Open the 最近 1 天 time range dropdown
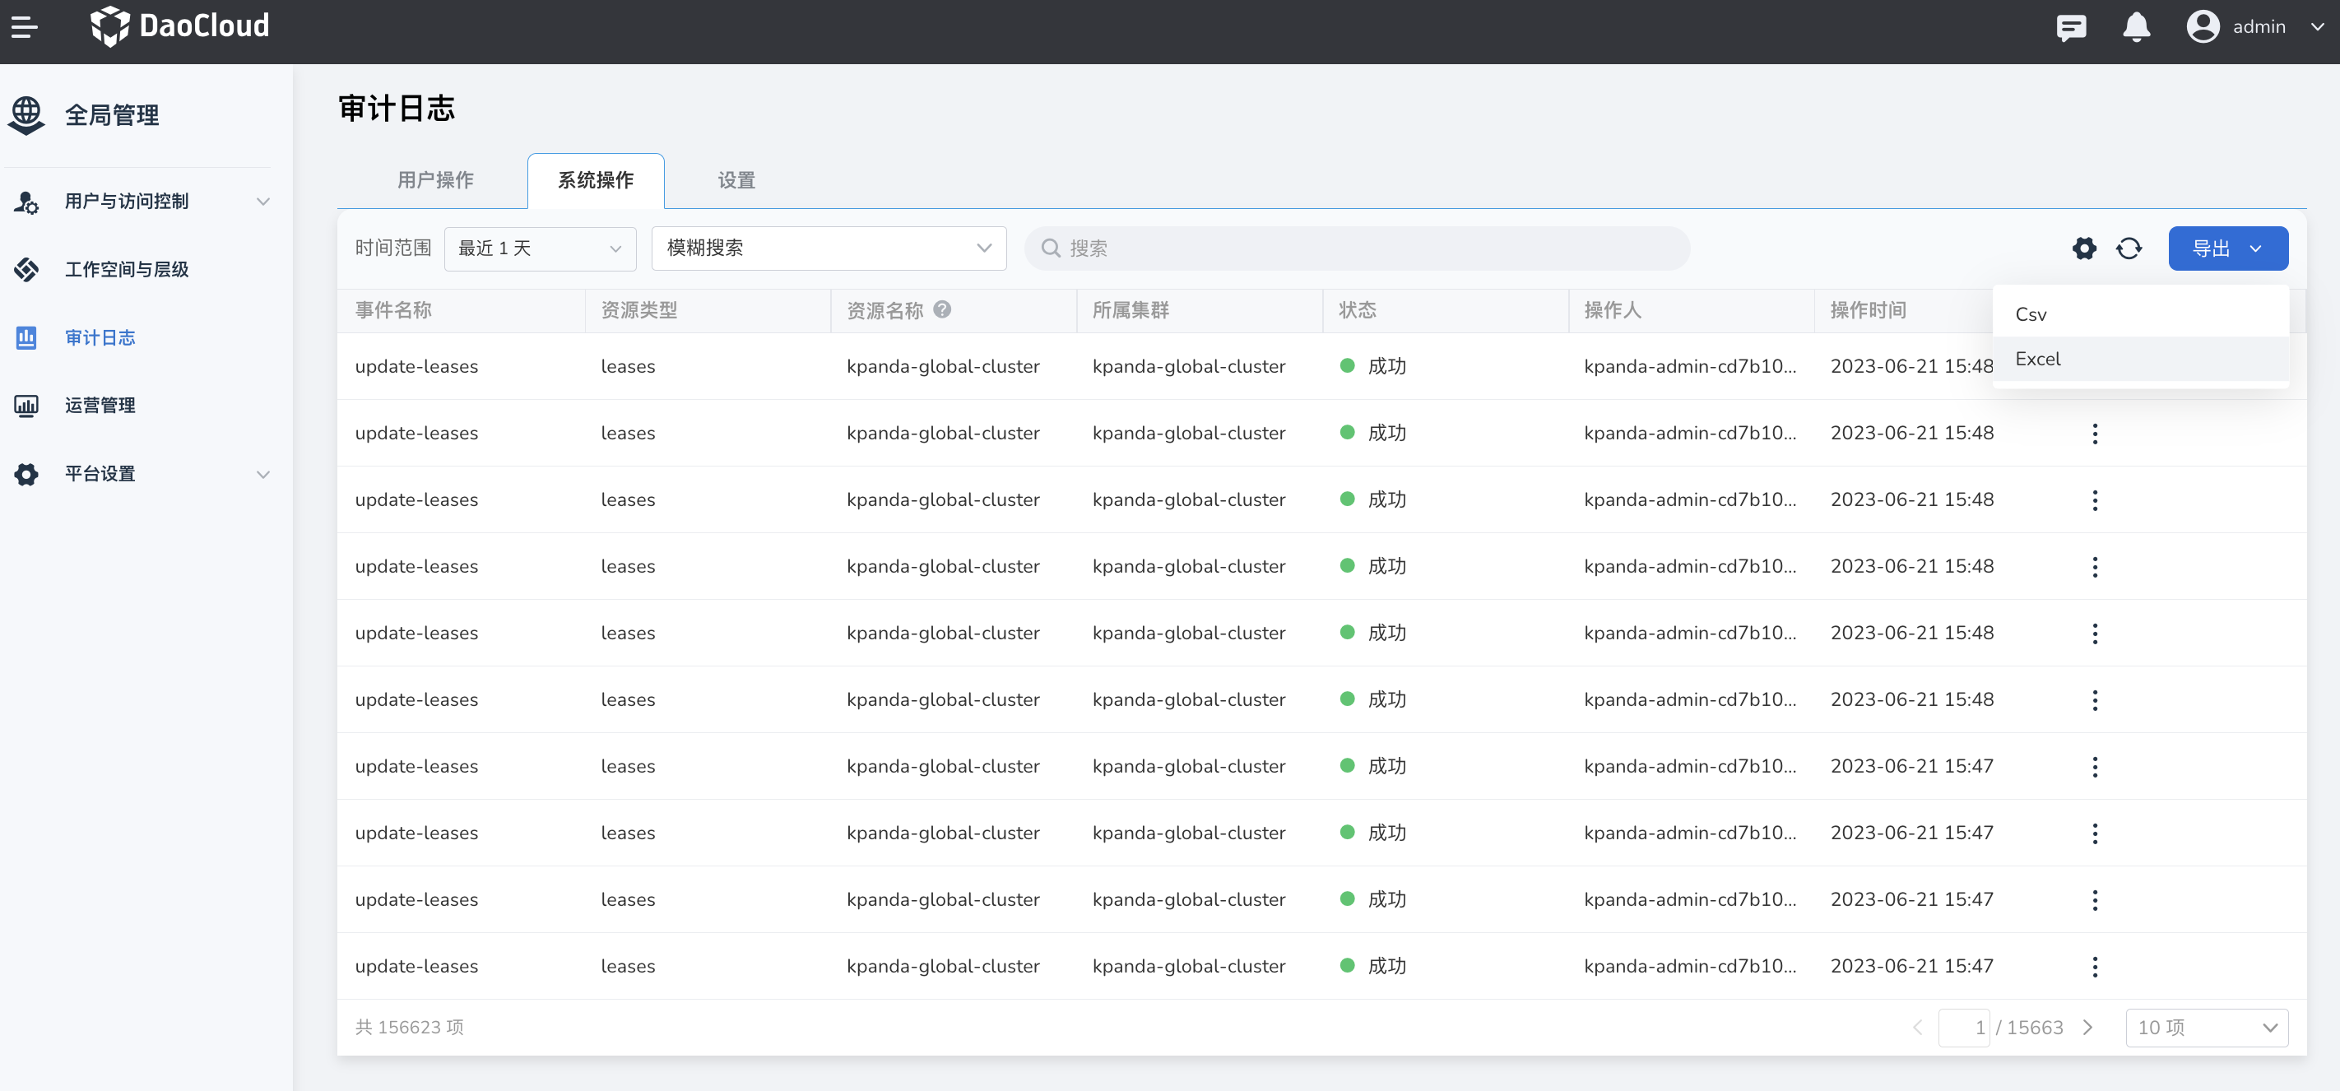The image size is (2340, 1091). pos(540,248)
